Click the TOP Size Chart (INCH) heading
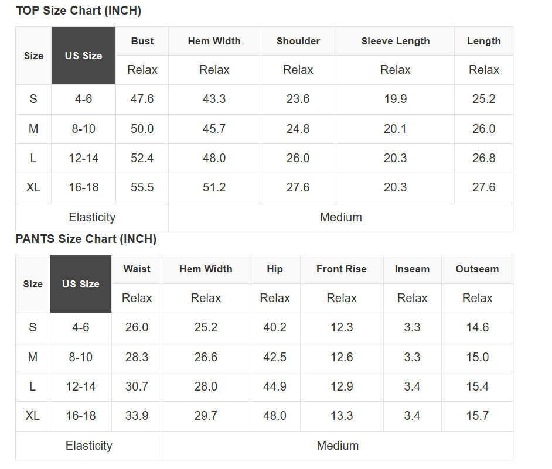552x469 pixels. [x=79, y=11]
